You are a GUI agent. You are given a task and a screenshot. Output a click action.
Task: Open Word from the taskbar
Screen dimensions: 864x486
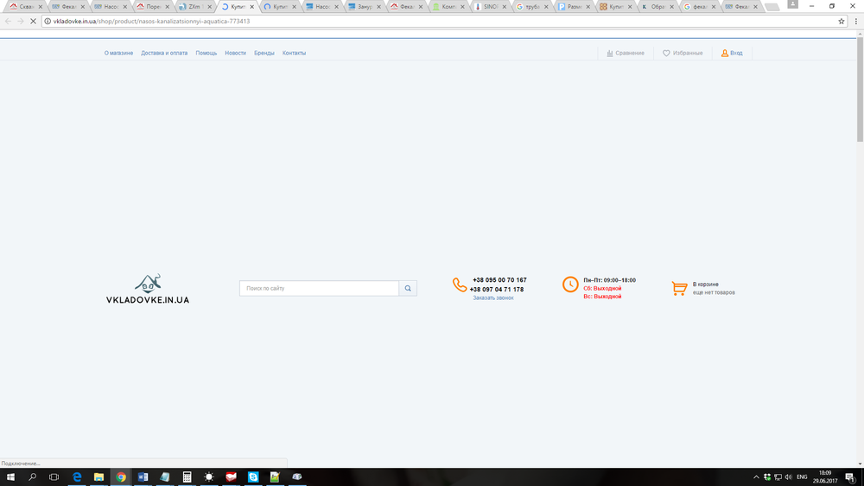tap(143, 476)
